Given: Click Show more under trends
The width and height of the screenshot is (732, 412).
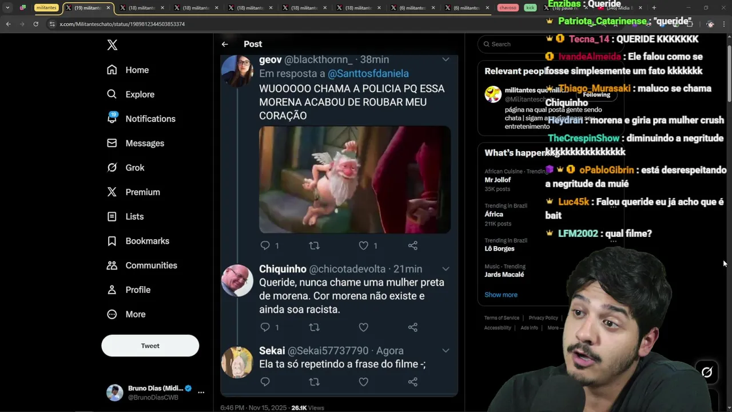Looking at the screenshot, I should pos(501,295).
